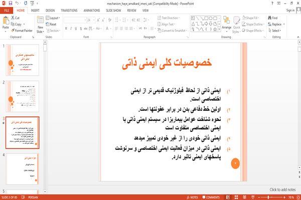
Task: Select the right arrow shape in gallery
Action: tap(206, 24)
